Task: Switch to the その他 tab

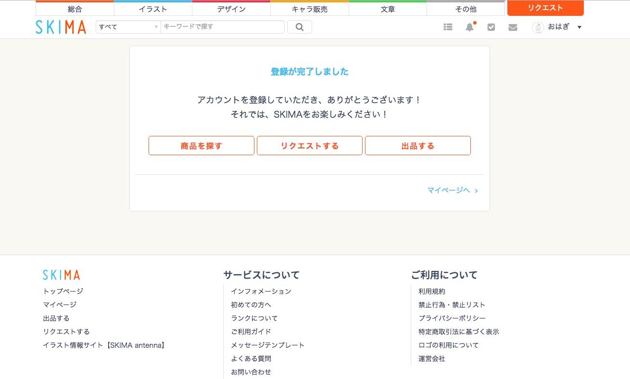Action: click(466, 9)
